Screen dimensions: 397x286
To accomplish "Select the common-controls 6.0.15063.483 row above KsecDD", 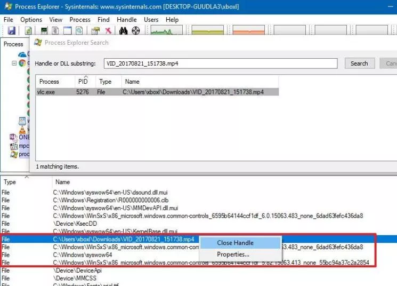I will click(198, 216).
